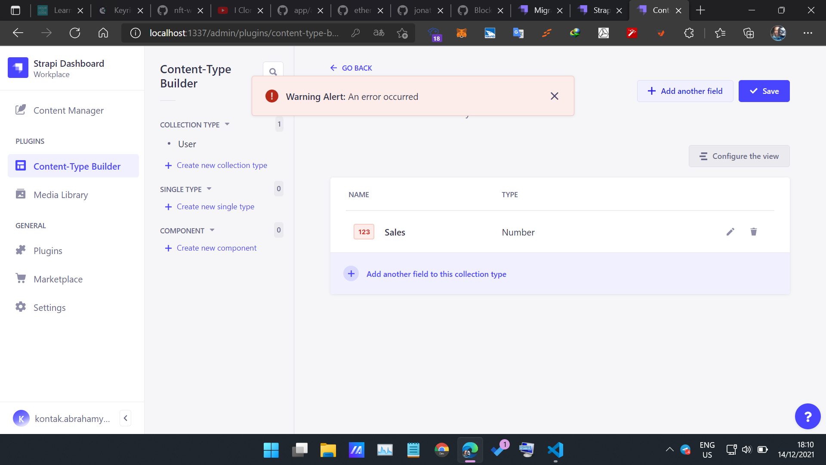Collapse the SINGLE TYPE section
826x465 pixels.
click(x=209, y=189)
